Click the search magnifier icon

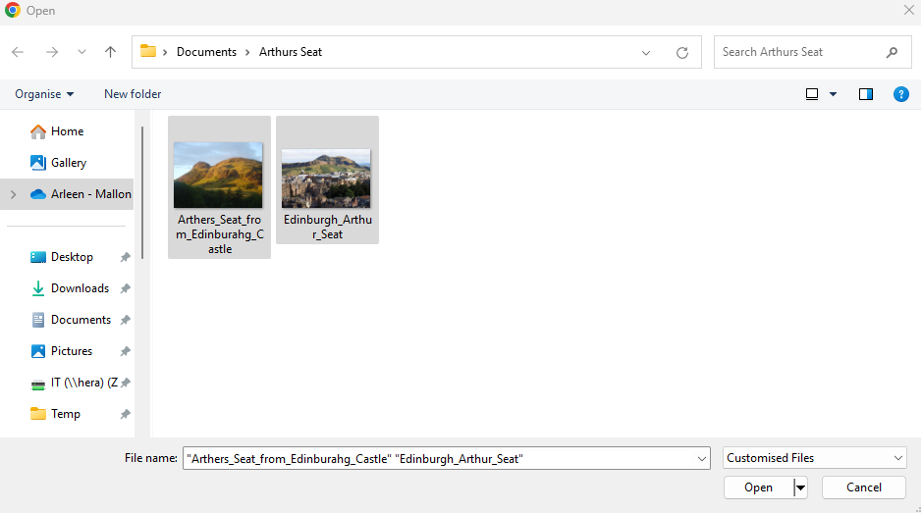coord(892,52)
